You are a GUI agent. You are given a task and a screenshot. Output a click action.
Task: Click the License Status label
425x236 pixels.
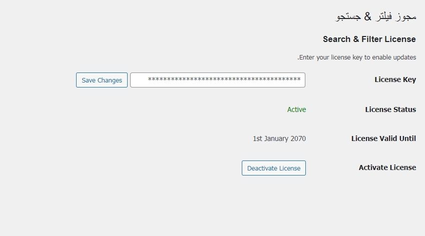(x=390, y=109)
